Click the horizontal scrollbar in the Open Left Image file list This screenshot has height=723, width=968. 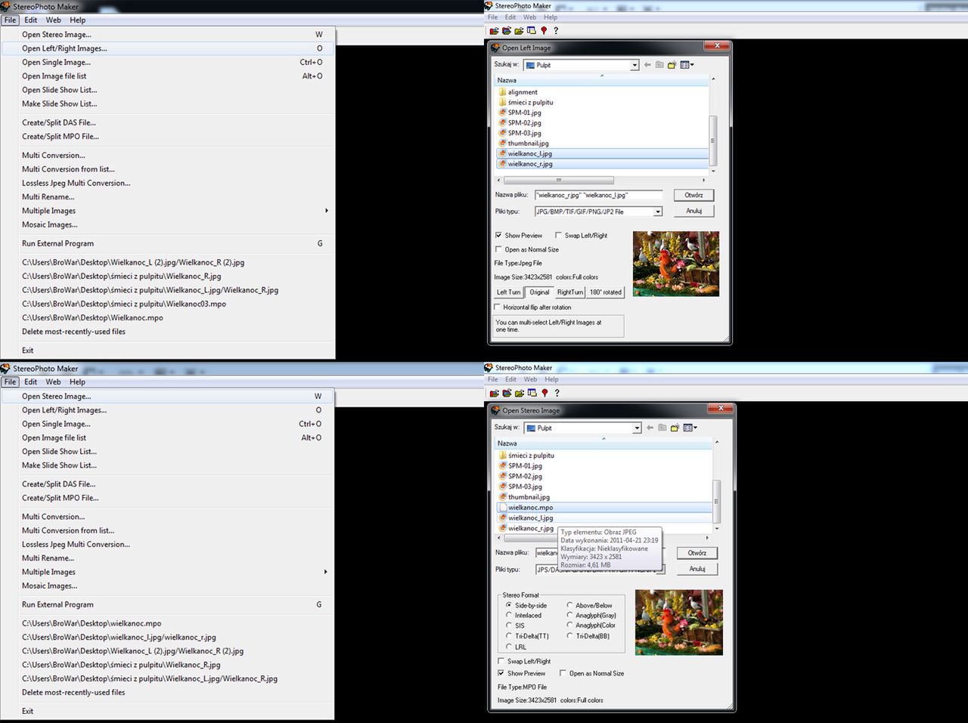click(x=558, y=181)
